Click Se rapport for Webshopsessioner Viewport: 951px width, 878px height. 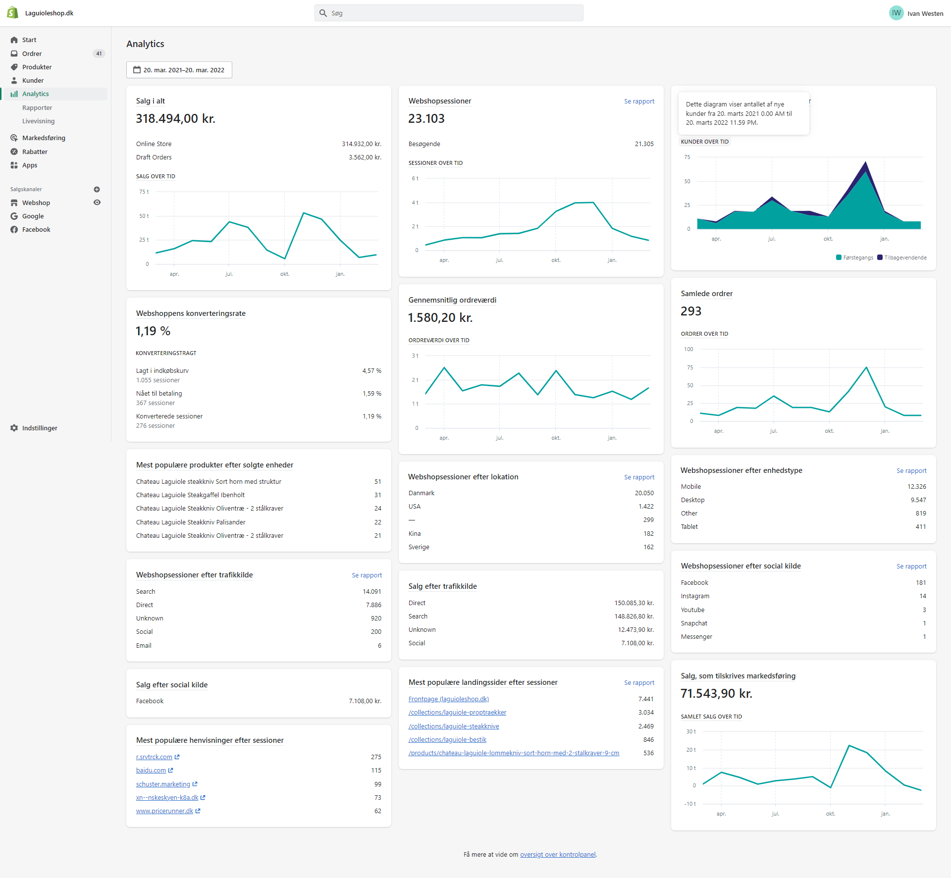[638, 101]
